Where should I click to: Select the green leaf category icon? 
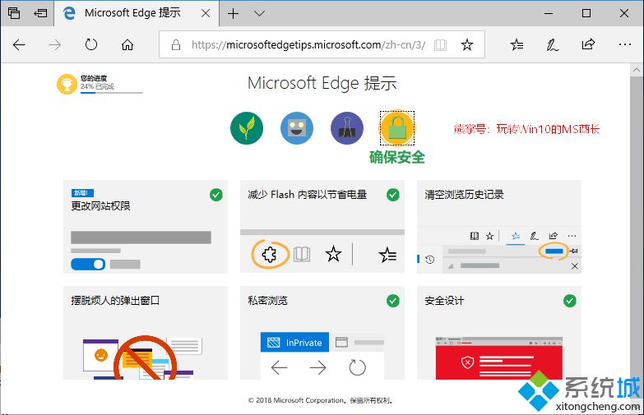[247, 128]
